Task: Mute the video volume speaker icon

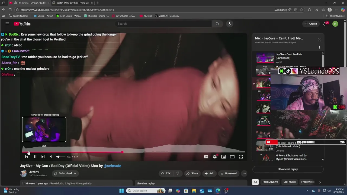Action: click(51, 157)
